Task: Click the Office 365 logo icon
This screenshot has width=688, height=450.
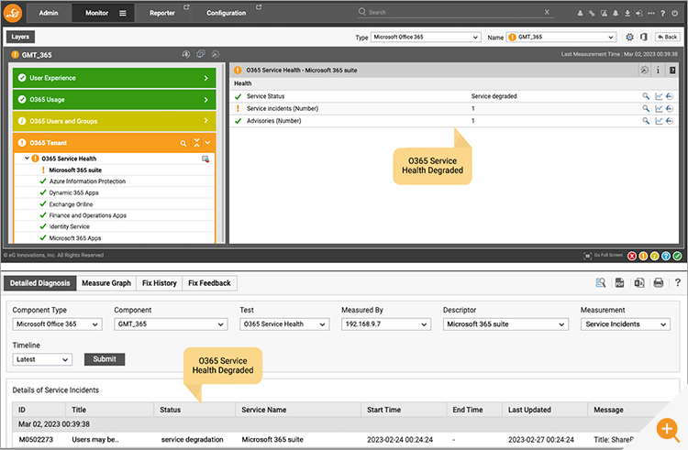Action: tap(644, 38)
